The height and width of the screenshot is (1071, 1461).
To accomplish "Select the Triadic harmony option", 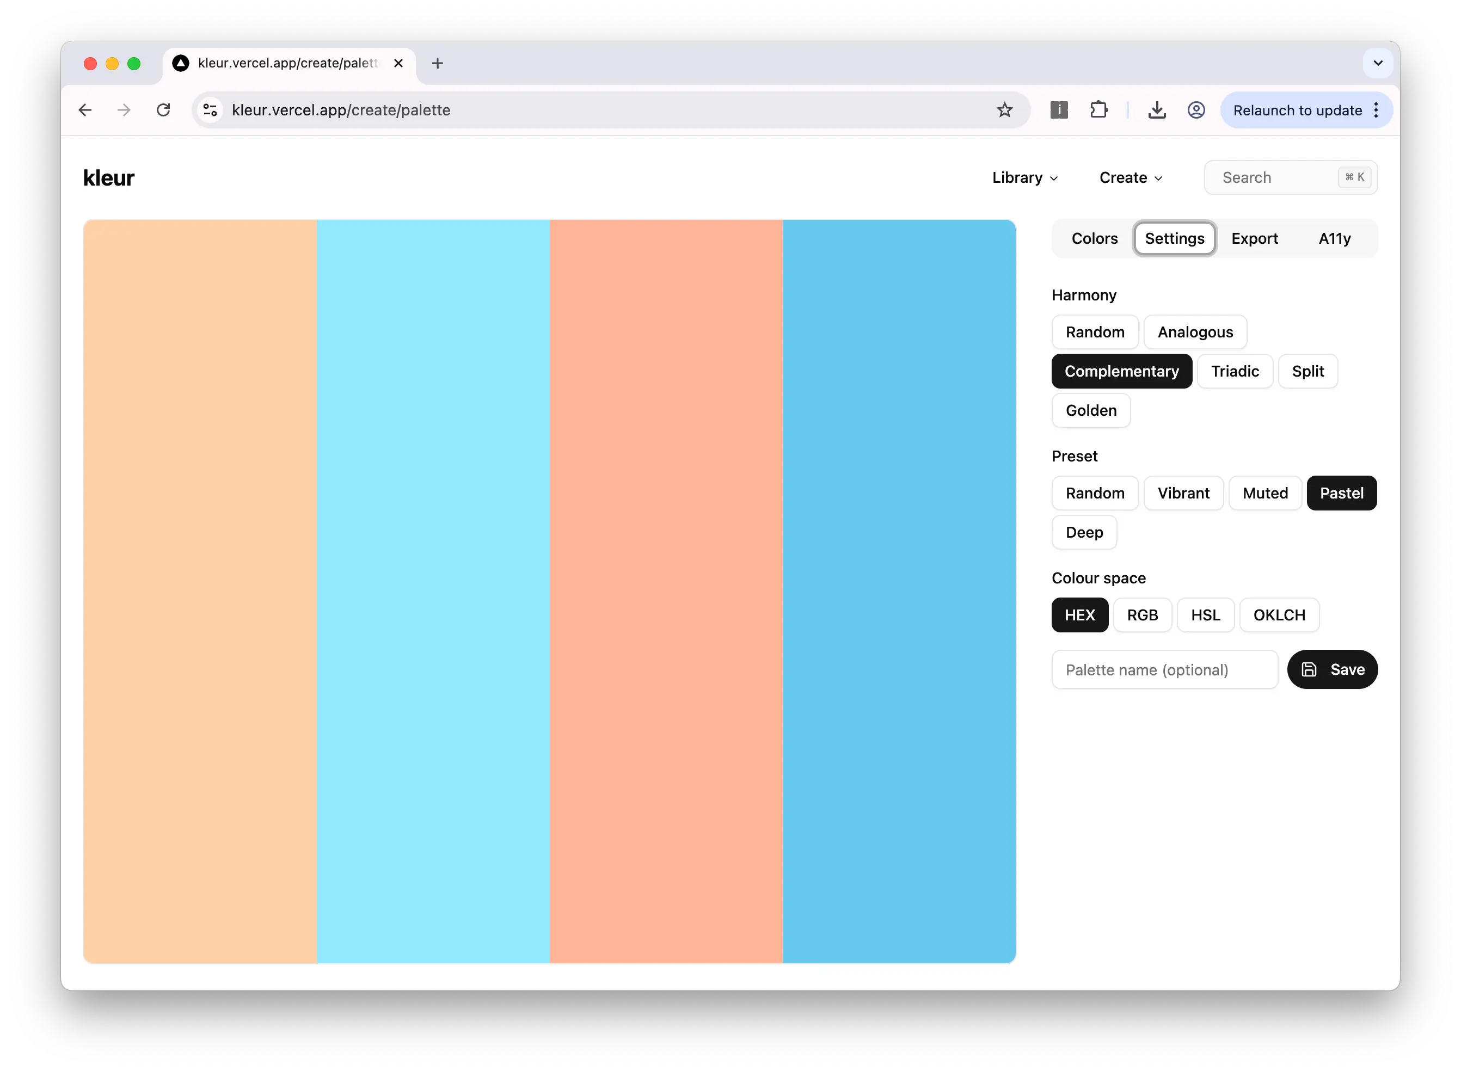I will click(x=1235, y=371).
